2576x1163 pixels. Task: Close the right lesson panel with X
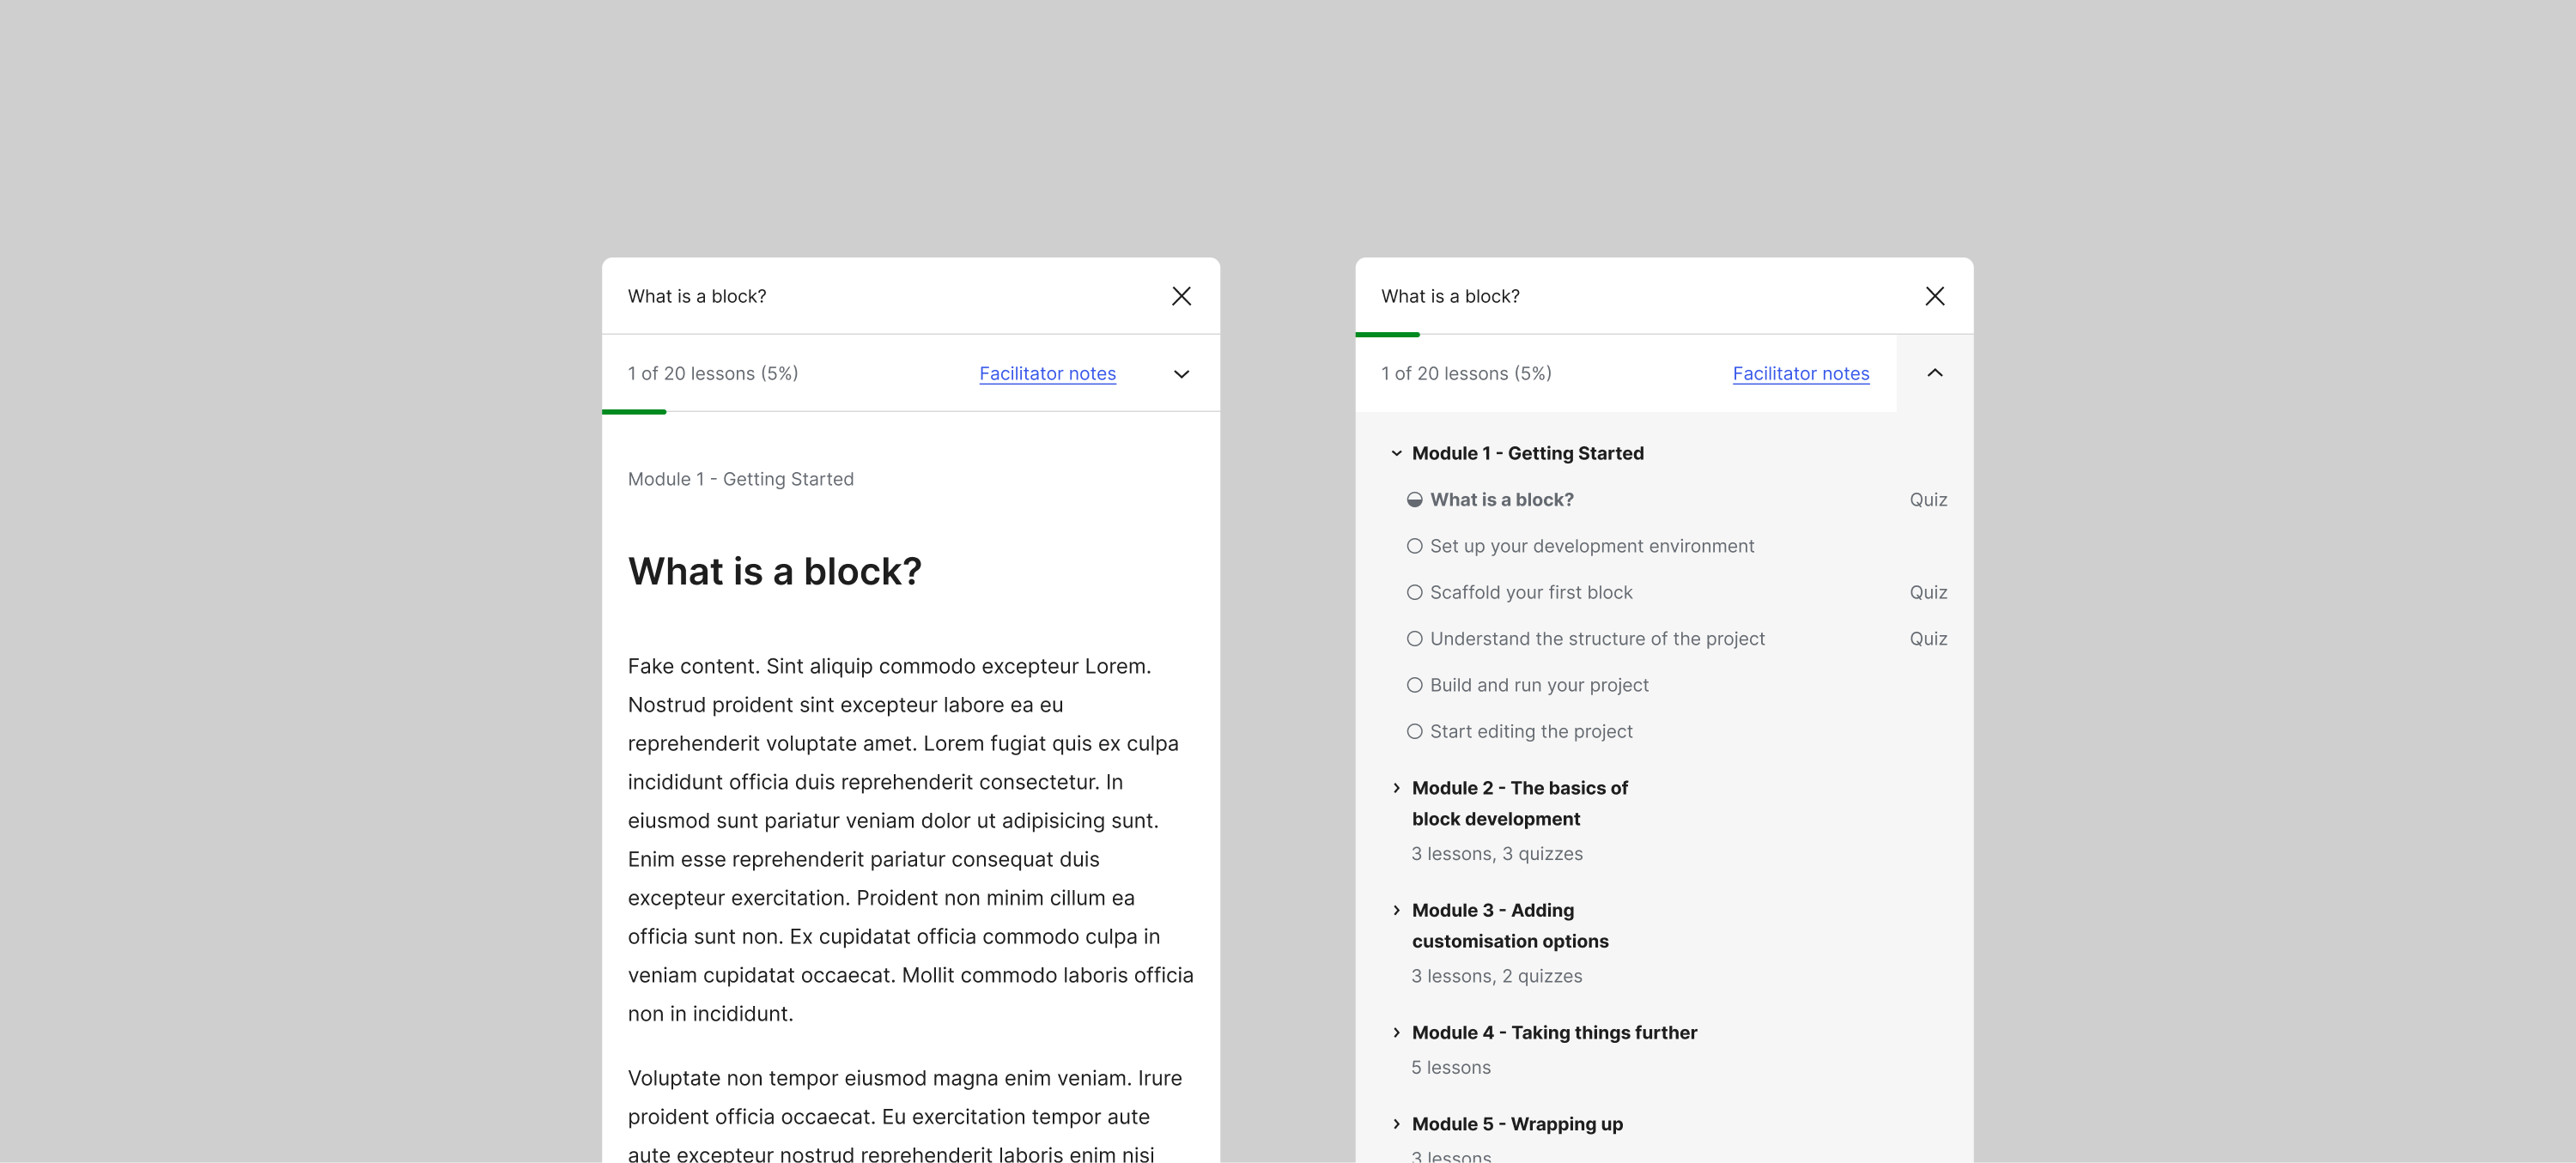pyautogui.click(x=1934, y=296)
